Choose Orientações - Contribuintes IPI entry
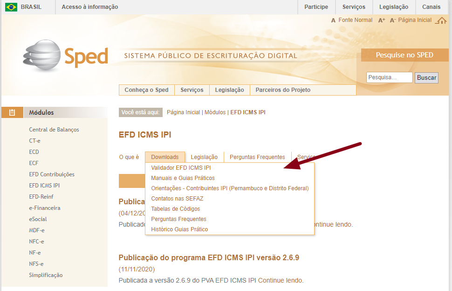This screenshot has height=291, width=452. [230, 188]
